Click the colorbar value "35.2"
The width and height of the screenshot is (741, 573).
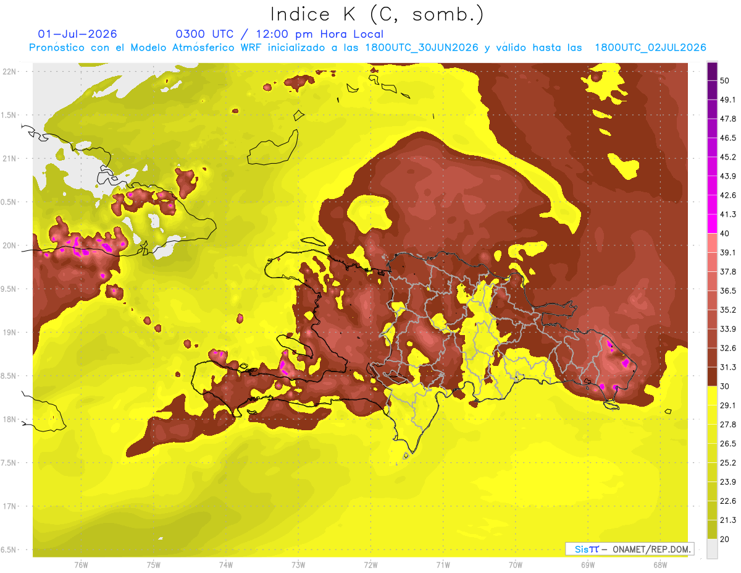tap(727, 310)
